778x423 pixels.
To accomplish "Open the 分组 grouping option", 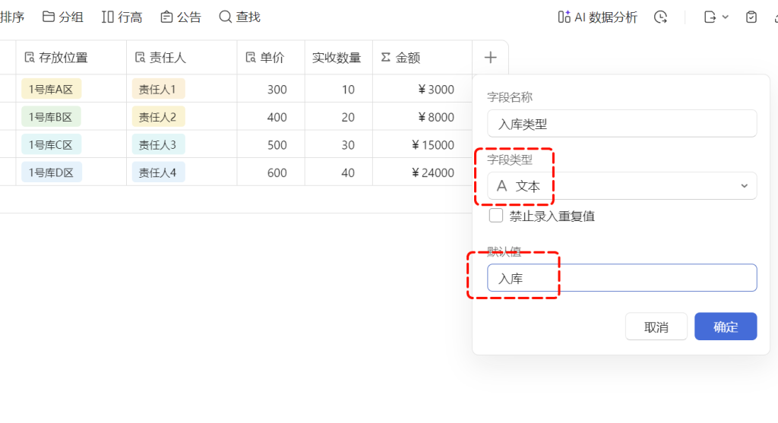I will tap(62, 17).
